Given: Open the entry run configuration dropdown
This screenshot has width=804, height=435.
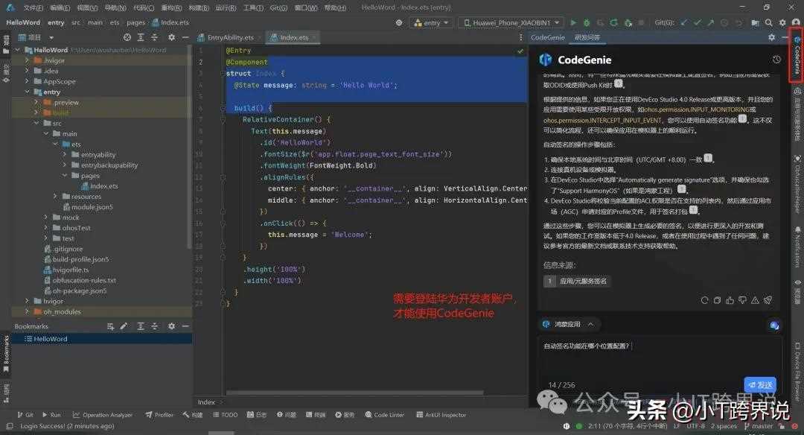Looking at the screenshot, I should (431, 22).
